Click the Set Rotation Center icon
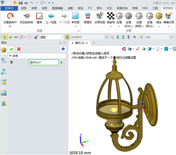Image resolution: width=176 pixels, height=155 pixels. tap(10, 16)
